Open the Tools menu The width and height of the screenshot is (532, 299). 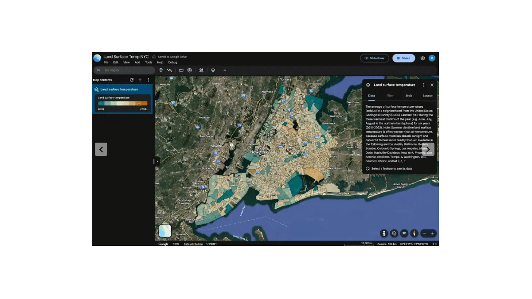pos(149,62)
